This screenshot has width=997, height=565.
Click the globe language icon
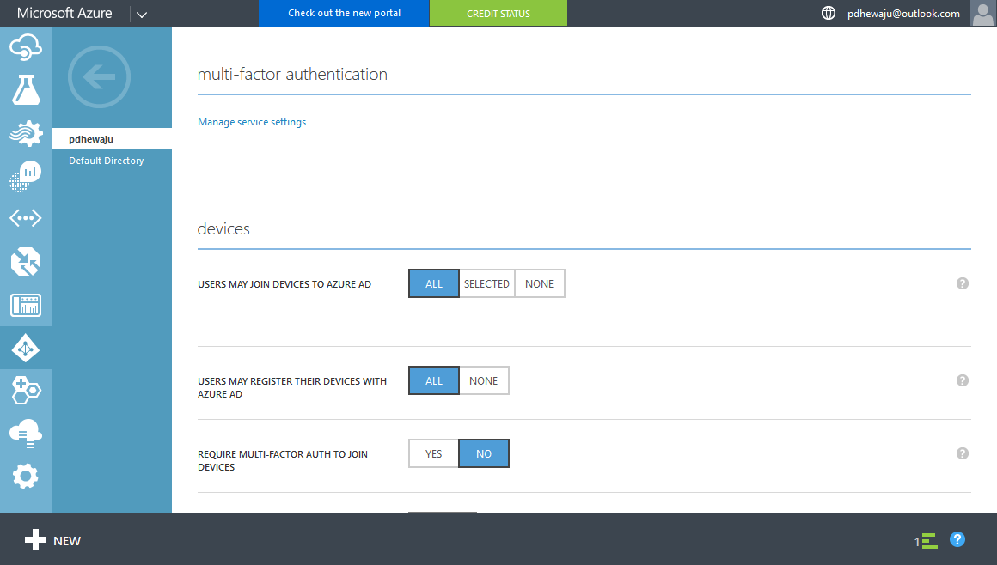point(828,13)
